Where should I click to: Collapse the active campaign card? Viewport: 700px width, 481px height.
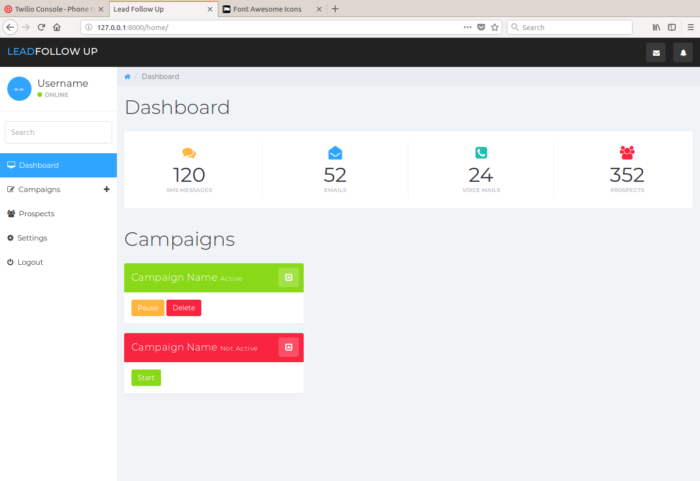point(289,277)
